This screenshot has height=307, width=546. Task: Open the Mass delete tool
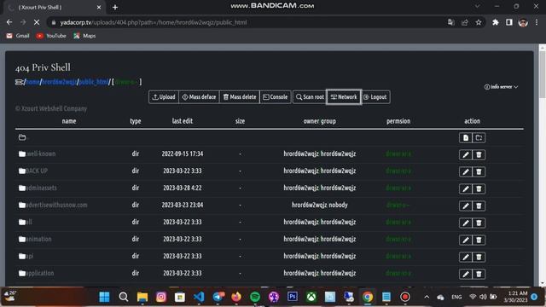[x=240, y=97]
